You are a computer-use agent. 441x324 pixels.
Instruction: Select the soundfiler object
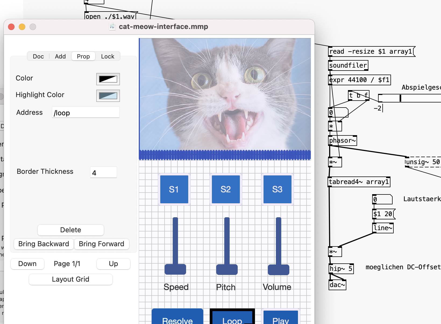348,65
